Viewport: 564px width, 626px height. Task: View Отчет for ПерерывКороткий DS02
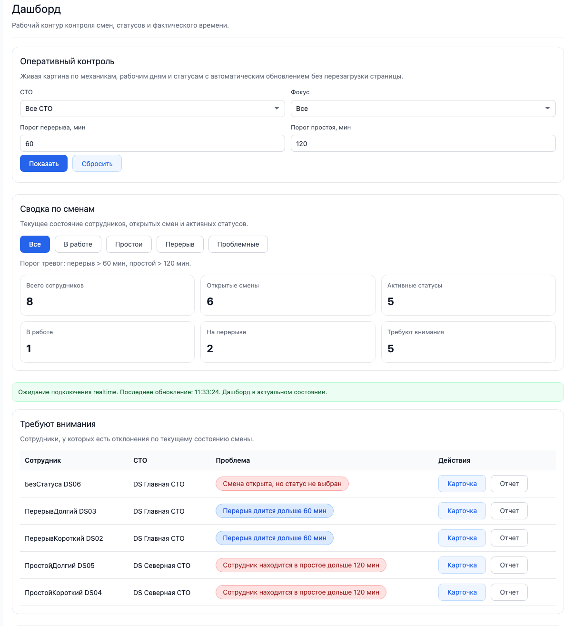coord(509,538)
